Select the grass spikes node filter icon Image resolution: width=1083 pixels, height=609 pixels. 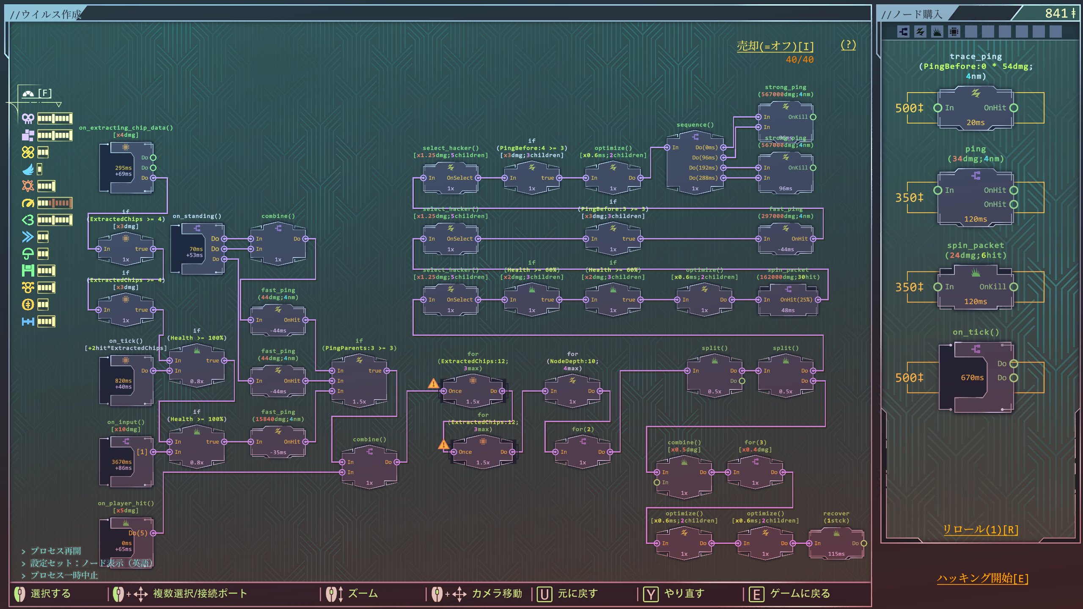click(937, 32)
